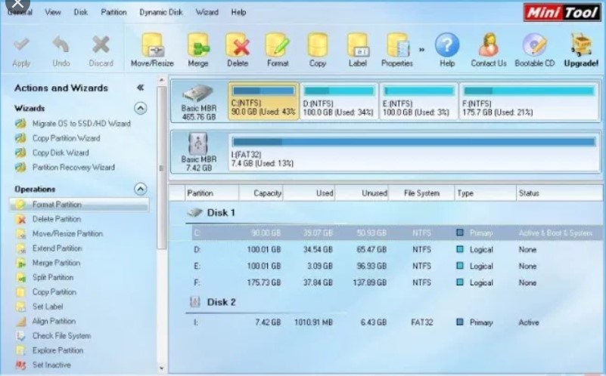This screenshot has height=376, width=606.
Task: Click the Bootable CD icon
Action: coord(535,45)
